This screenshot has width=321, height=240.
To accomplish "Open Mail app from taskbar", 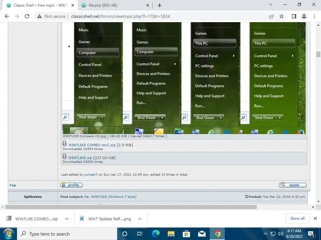I will (x=202, y=234).
